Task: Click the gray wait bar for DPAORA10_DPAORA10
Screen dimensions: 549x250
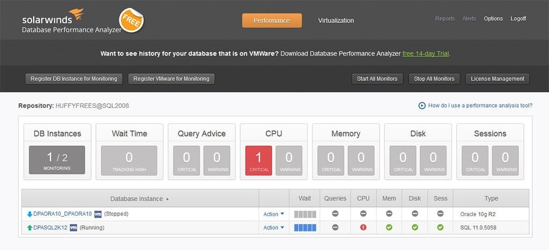Action: point(305,214)
